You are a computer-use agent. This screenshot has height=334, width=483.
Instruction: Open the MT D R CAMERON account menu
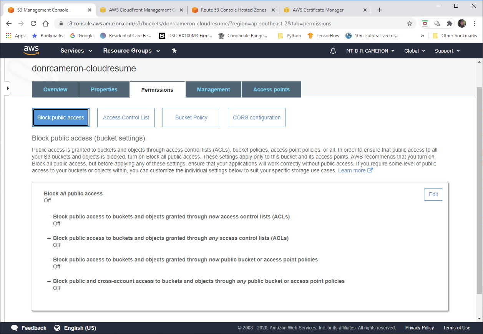(x=370, y=51)
